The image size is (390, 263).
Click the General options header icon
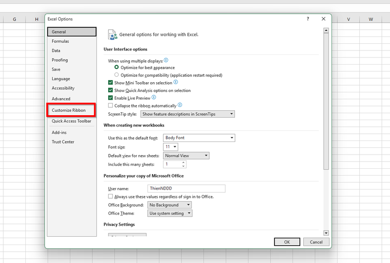point(113,35)
